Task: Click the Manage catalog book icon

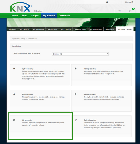Action: click(x=75, y=69)
